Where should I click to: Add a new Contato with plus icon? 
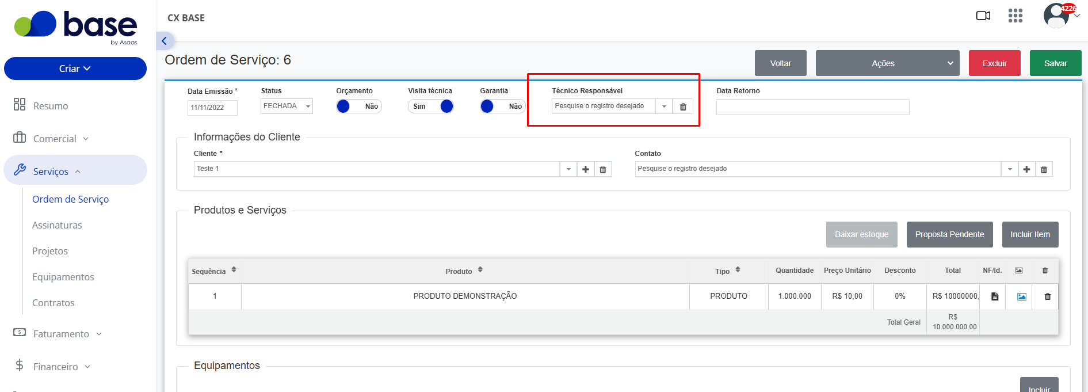pyautogui.click(x=1027, y=169)
